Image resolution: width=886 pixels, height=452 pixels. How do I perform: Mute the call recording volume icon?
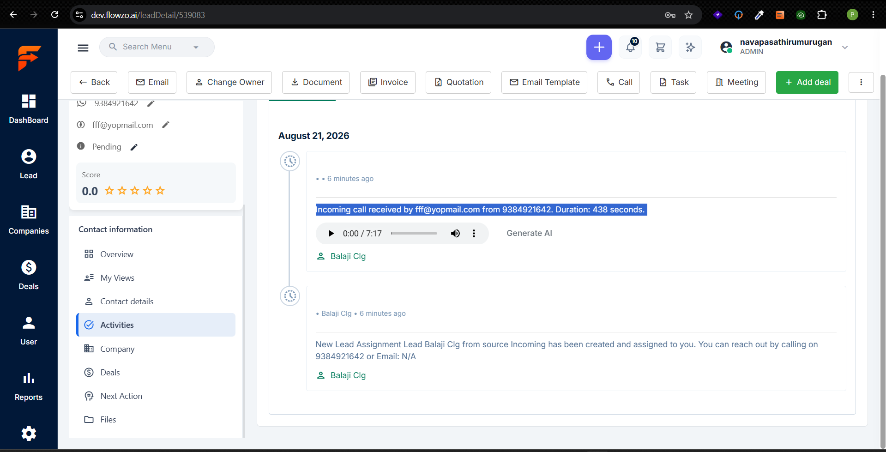click(455, 234)
